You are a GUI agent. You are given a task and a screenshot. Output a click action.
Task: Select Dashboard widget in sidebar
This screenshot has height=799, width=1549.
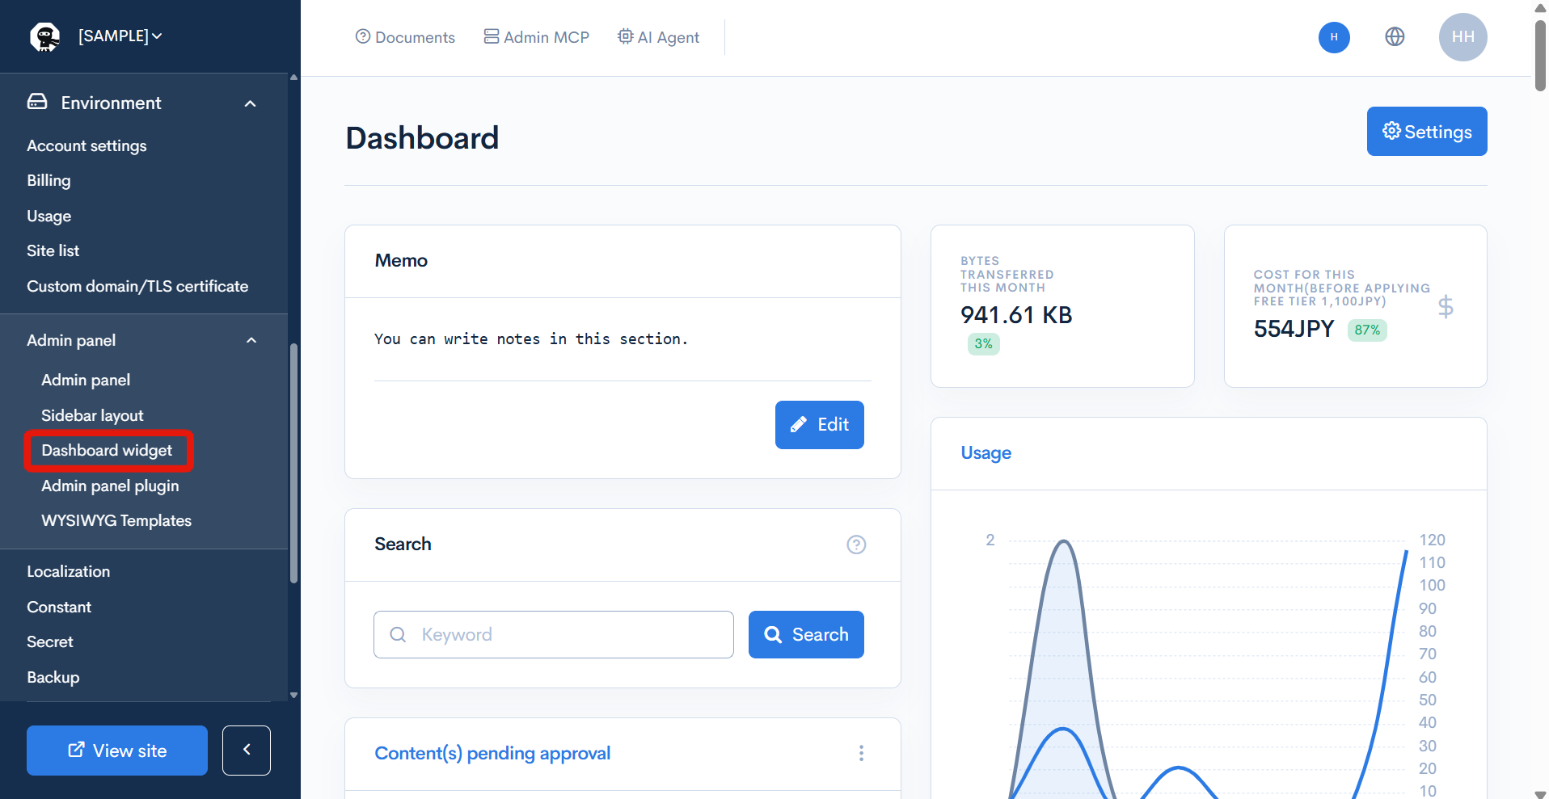(x=108, y=451)
